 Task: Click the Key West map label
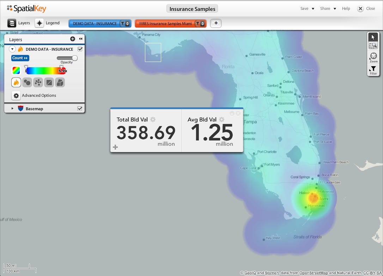point(273,238)
